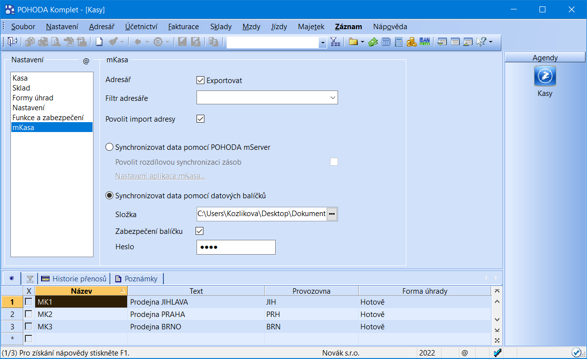Viewport: 587px width, 359px height.
Task: Check the X box for row MK2
Action: click(29, 314)
